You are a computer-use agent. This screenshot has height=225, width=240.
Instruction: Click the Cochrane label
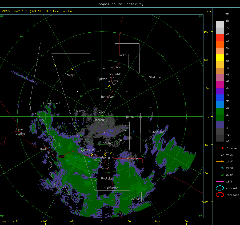point(87,150)
